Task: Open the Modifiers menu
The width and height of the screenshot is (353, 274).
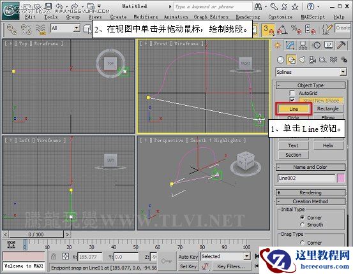Action: click(146, 17)
